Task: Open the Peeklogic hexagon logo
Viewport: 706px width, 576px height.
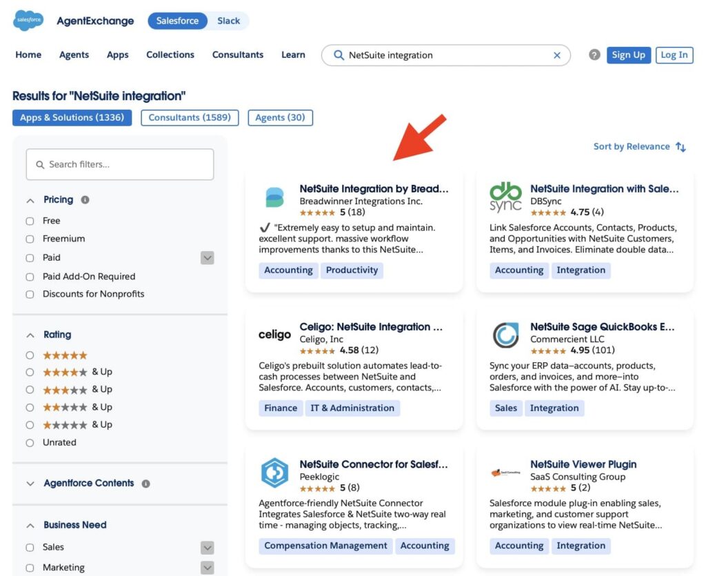Action: click(274, 473)
